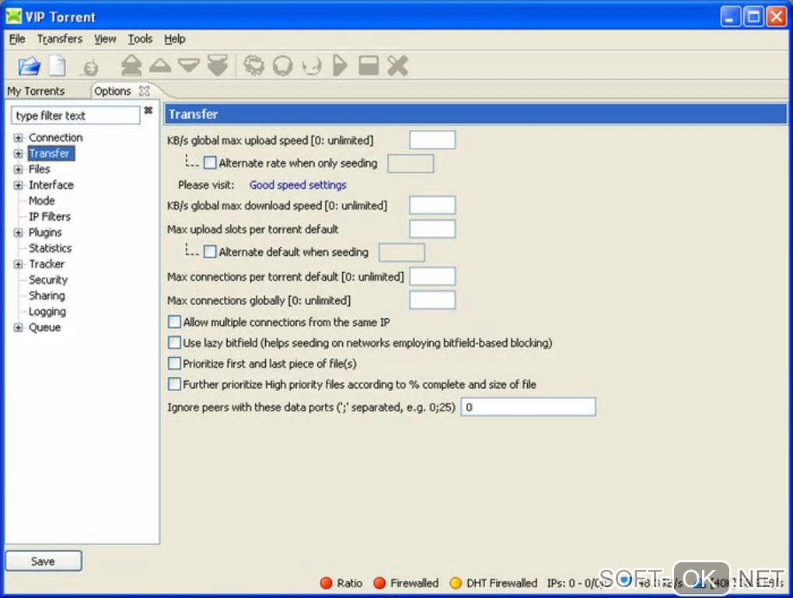The image size is (793, 598).
Task: Click the alternate default when seeding field
Action: (402, 253)
